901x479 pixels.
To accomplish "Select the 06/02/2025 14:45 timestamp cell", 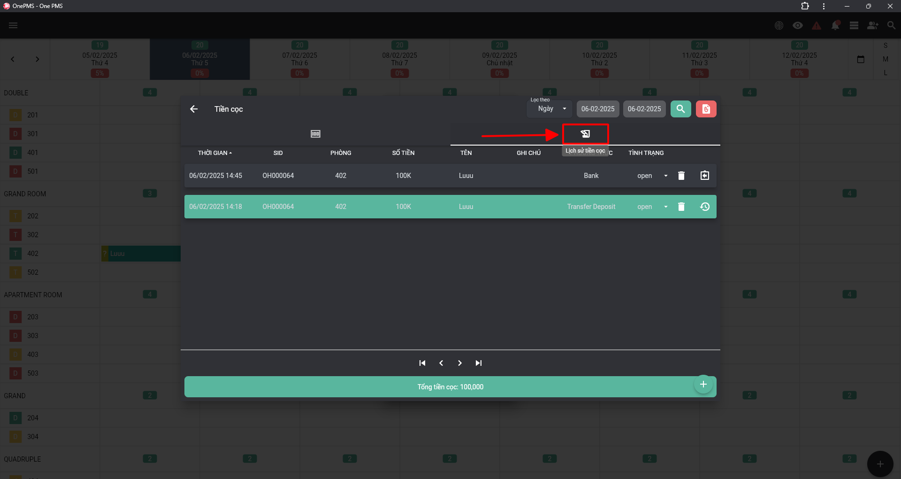I will [216, 176].
